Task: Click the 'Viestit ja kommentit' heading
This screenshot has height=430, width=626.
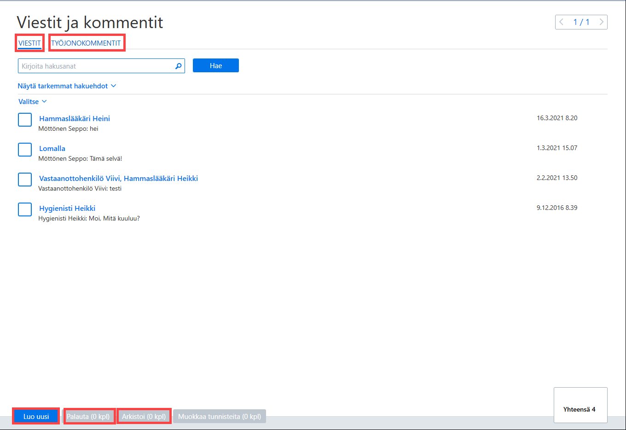Action: (x=90, y=23)
